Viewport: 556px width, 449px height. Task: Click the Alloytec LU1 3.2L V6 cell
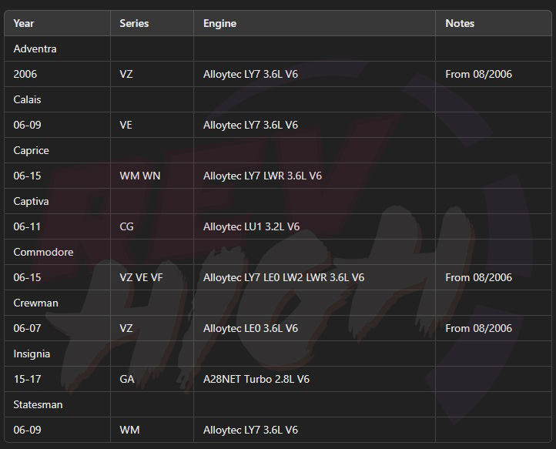click(x=314, y=226)
